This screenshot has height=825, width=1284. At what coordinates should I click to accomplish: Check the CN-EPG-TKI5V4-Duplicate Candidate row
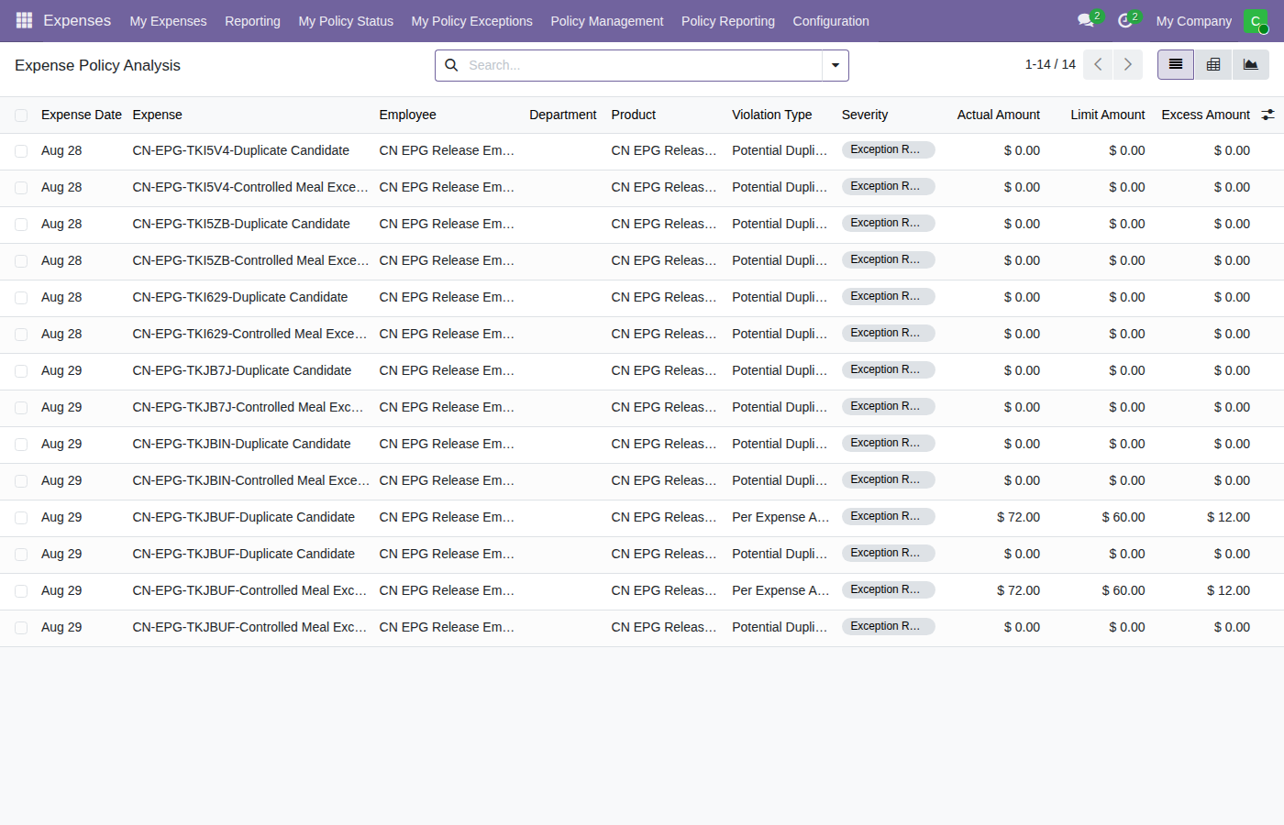21,151
